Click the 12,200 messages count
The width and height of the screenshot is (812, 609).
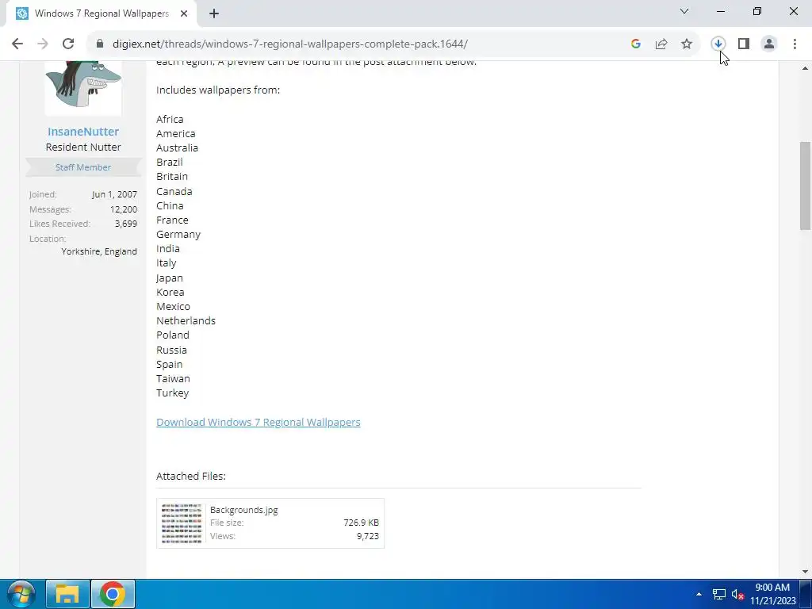(x=123, y=209)
